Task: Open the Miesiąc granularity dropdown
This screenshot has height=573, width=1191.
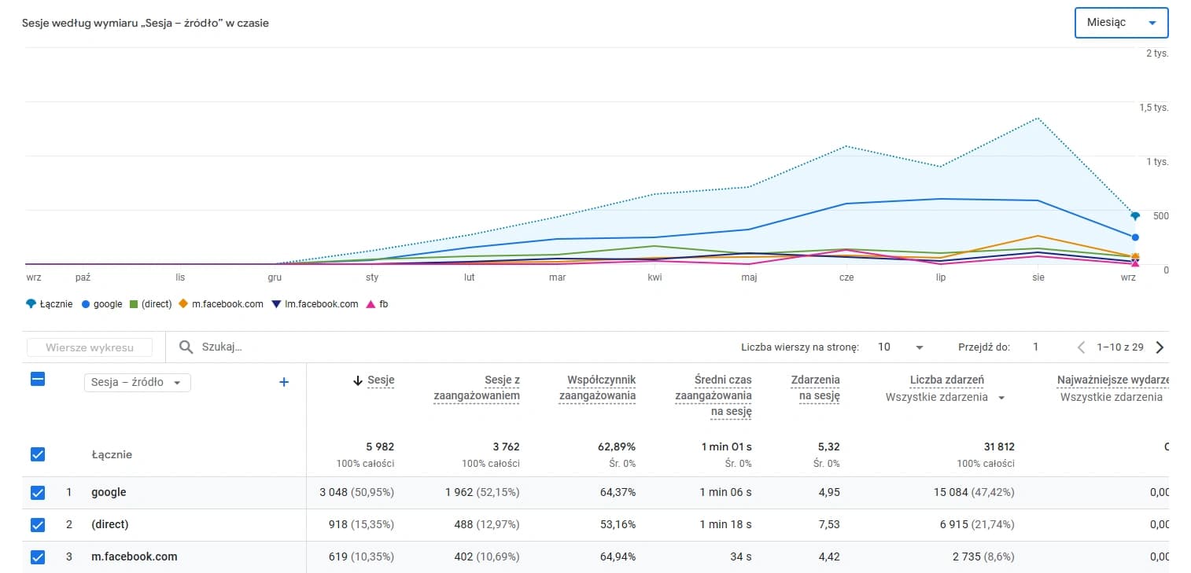Action: click(1121, 23)
